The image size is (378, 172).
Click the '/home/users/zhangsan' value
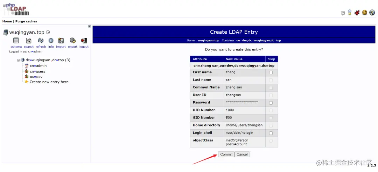tap(244, 125)
